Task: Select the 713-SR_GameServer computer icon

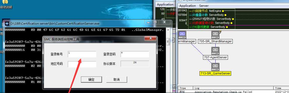Action: (215, 67)
